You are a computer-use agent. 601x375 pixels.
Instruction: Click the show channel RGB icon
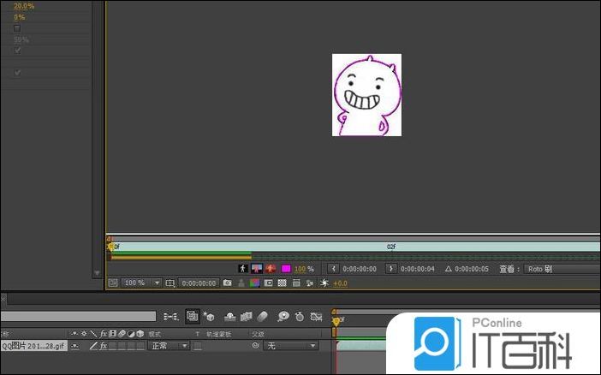[x=254, y=283]
